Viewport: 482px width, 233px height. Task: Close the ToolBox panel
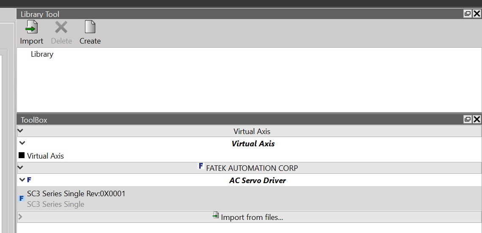[x=477, y=120]
